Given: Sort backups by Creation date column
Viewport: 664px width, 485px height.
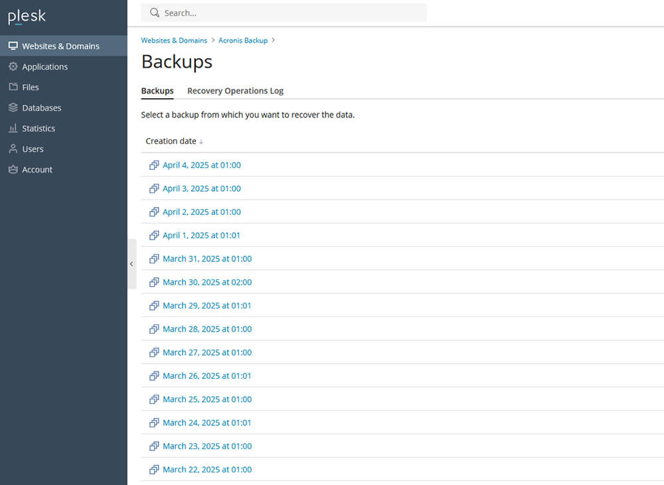Looking at the screenshot, I should click(x=171, y=141).
